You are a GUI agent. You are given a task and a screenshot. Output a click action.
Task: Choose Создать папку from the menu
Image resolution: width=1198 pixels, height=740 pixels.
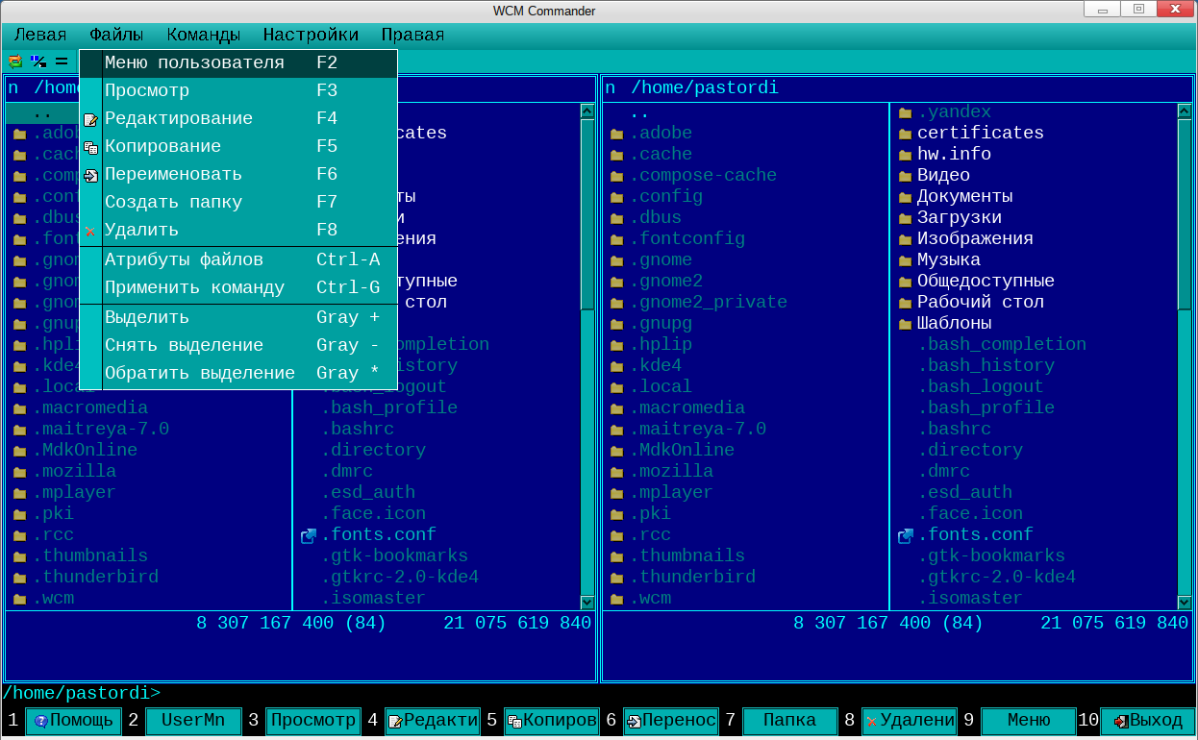(173, 203)
